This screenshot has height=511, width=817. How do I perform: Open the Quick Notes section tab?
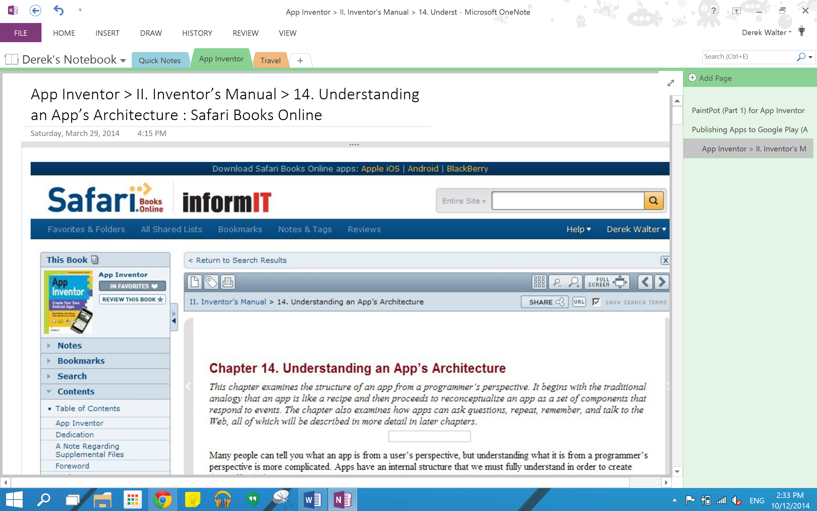(159, 60)
